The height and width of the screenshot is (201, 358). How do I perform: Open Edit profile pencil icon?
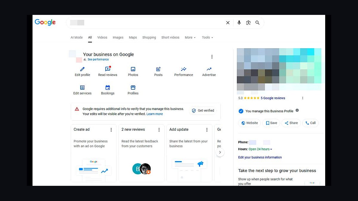[x=82, y=69]
